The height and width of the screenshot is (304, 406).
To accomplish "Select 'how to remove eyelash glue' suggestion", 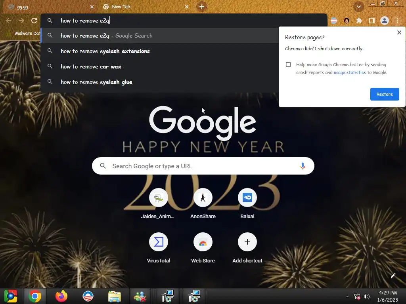I will [x=159, y=82].
